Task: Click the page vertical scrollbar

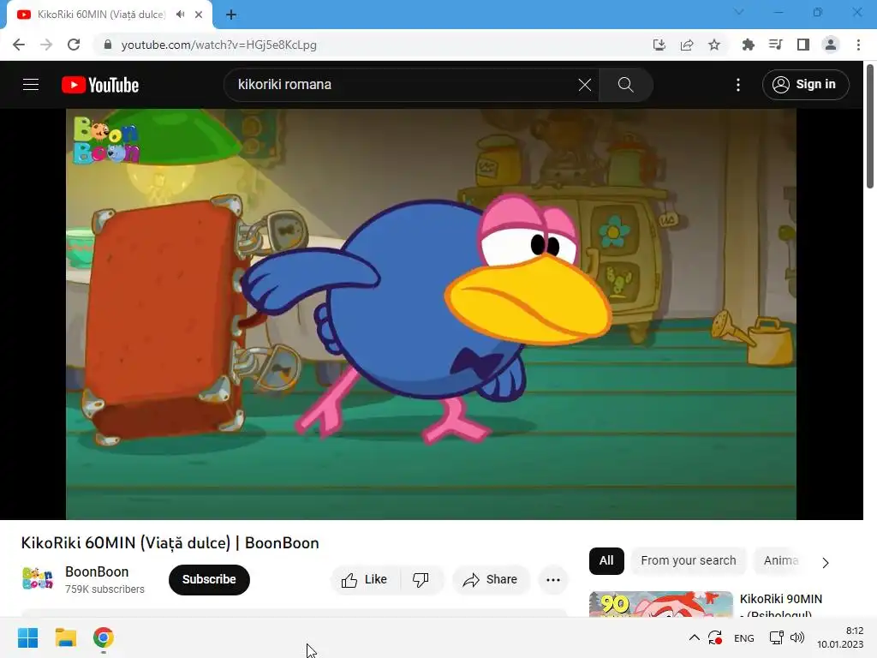Action: coord(870,127)
